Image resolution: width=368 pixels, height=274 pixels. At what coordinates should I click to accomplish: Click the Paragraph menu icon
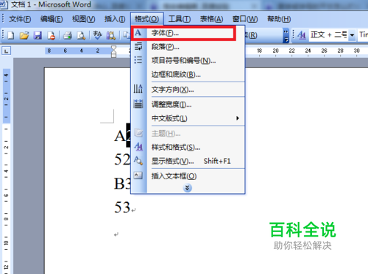click(x=138, y=46)
